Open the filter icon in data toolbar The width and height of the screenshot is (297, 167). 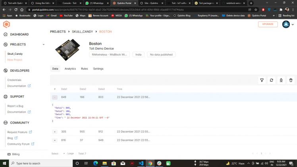tap(262, 80)
